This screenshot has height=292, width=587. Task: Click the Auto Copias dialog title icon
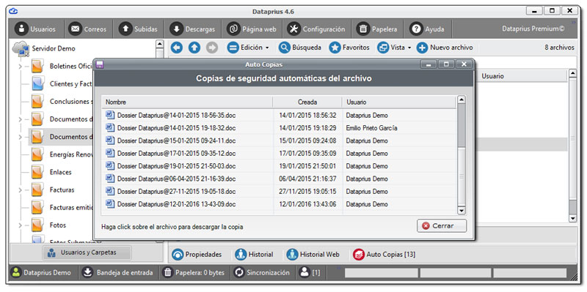pyautogui.click(x=100, y=64)
